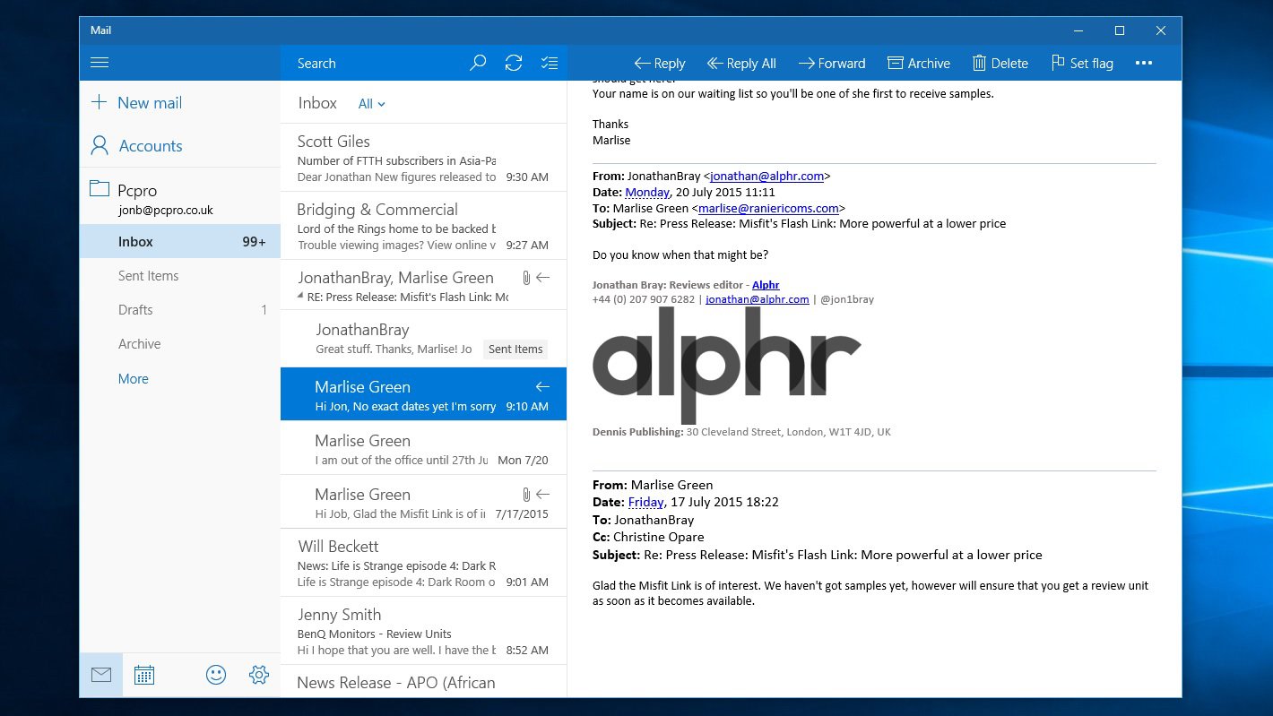Image resolution: width=1273 pixels, height=716 pixels.
Task: Open the navigation hamburger menu
Action: pos(100,62)
